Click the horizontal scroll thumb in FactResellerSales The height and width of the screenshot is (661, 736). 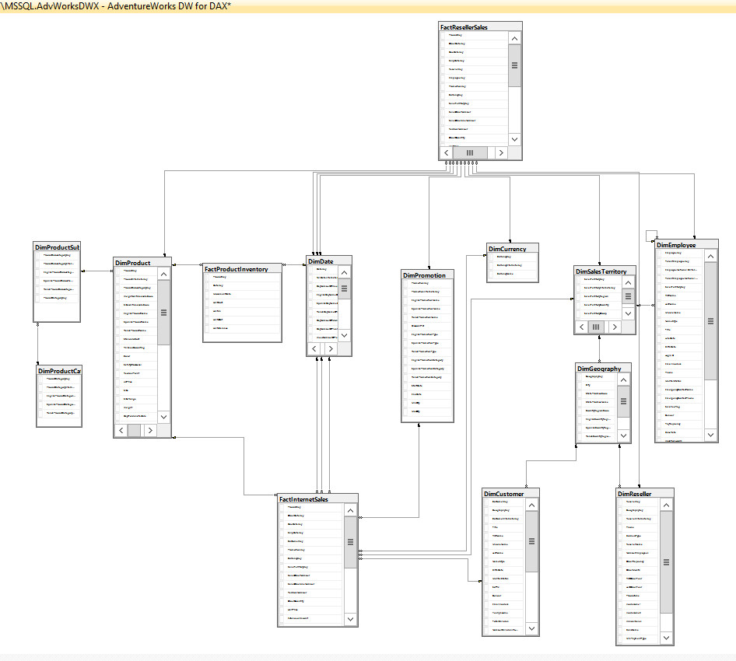click(470, 152)
